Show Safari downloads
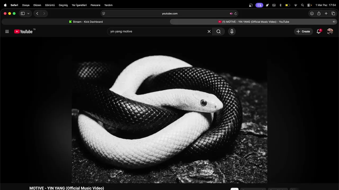Image resolution: width=339 pixels, height=190 pixels. pos(312,13)
